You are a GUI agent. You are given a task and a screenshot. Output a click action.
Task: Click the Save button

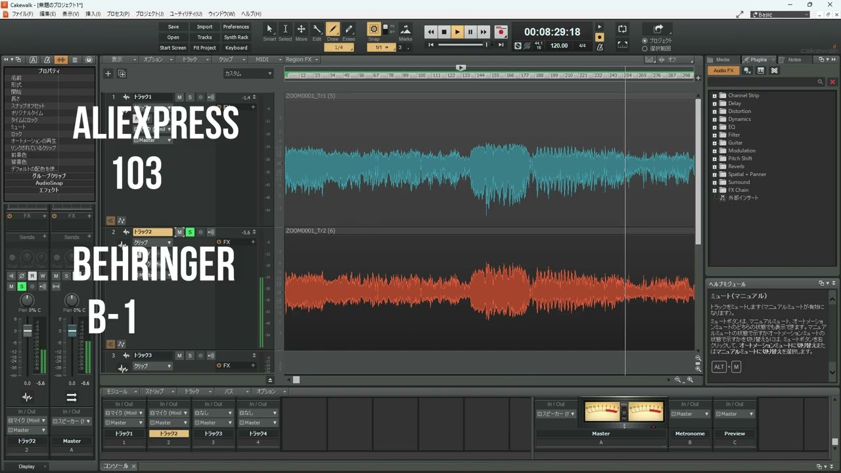[x=173, y=27]
